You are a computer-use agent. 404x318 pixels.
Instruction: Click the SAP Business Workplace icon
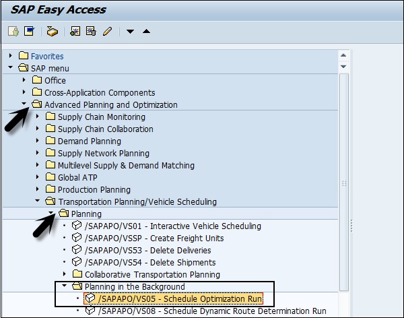[x=52, y=32]
